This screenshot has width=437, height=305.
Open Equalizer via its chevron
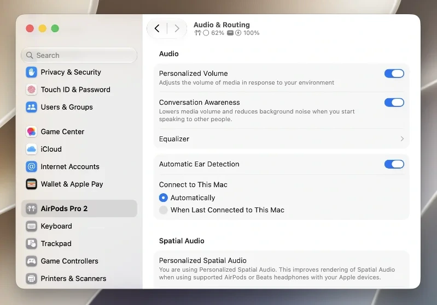(402, 139)
